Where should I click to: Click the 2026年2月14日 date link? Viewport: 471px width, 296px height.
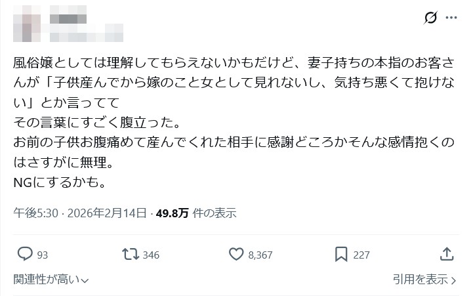(105, 213)
